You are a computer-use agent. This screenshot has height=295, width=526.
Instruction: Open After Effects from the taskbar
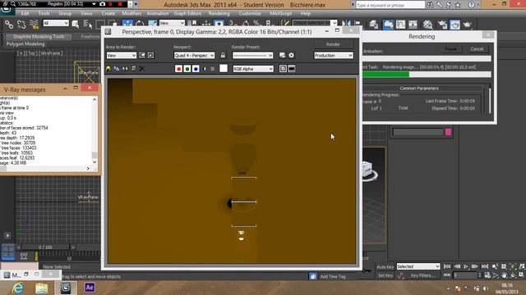(x=90, y=288)
